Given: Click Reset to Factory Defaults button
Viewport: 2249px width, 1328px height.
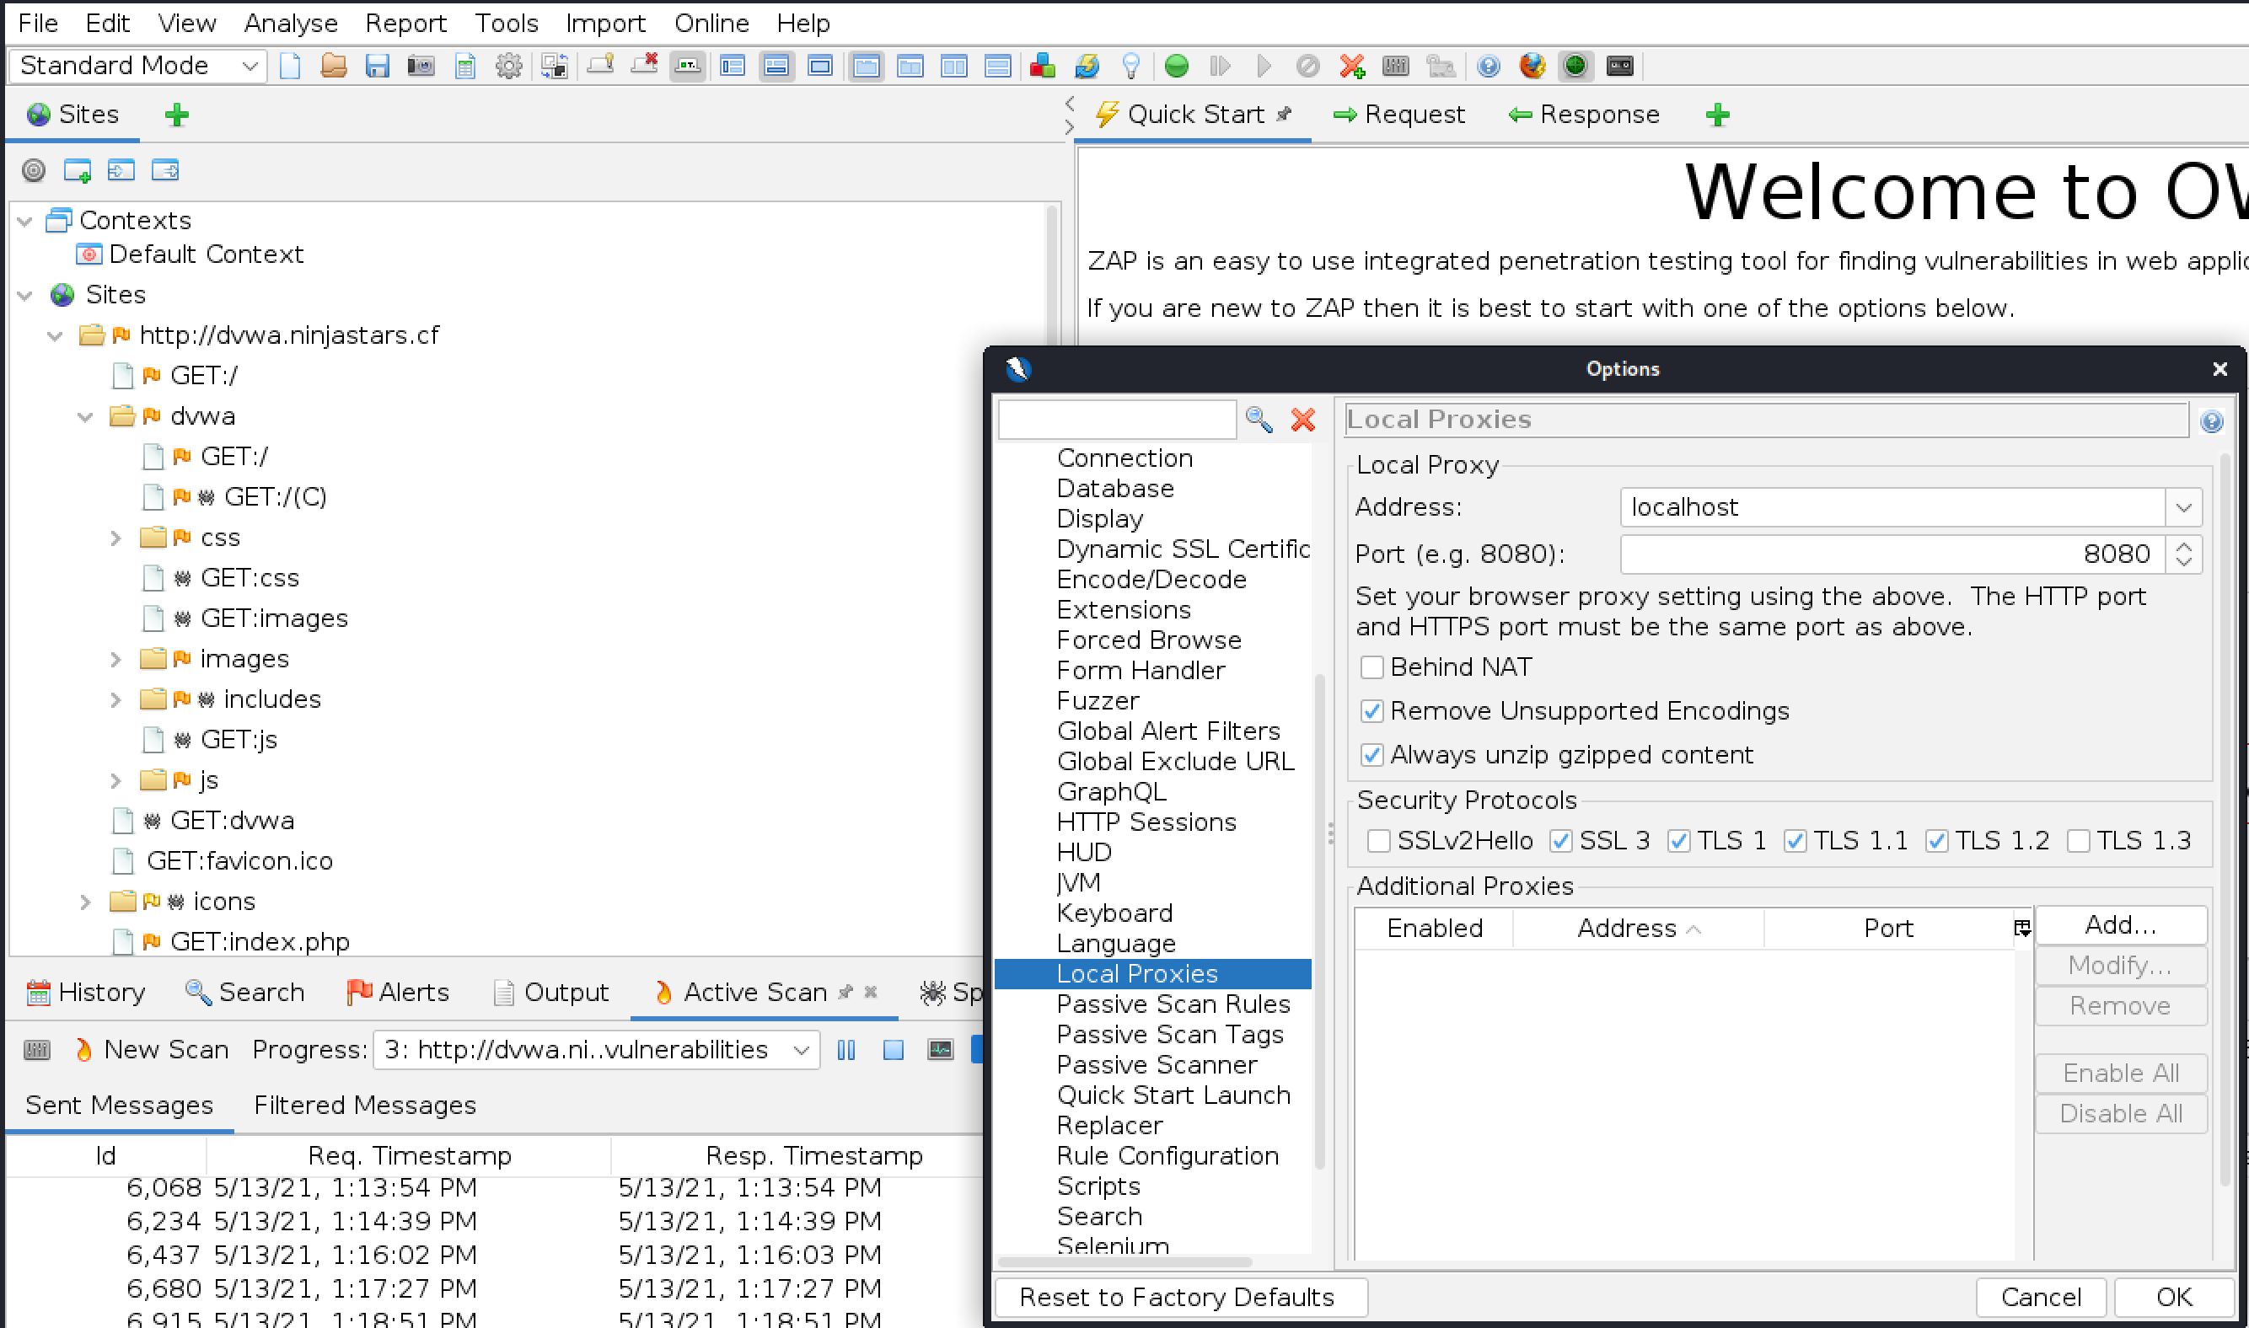Looking at the screenshot, I should coord(1179,1297).
